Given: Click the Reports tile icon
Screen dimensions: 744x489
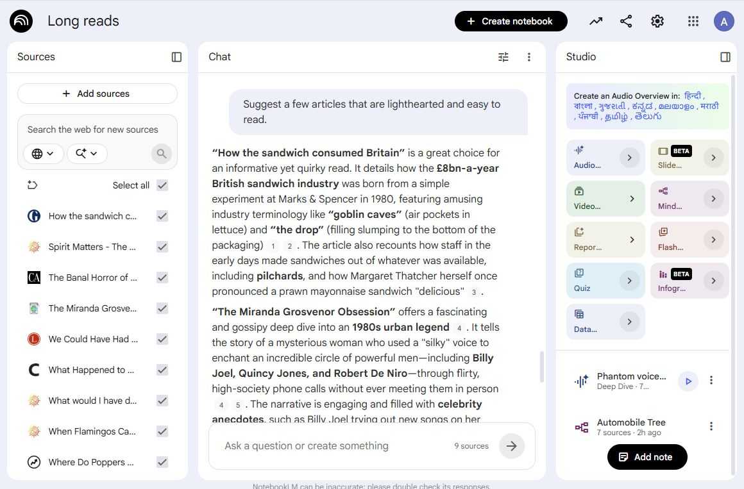Looking at the screenshot, I should click(x=579, y=232).
